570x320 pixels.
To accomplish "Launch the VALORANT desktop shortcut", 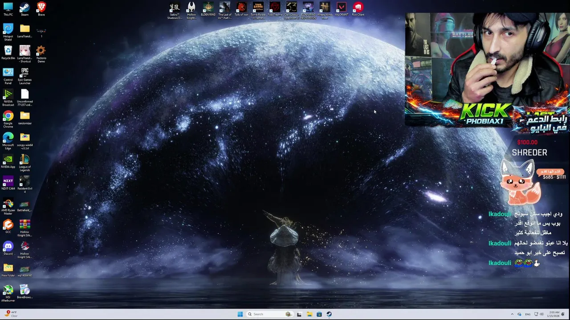I will coord(342,9).
